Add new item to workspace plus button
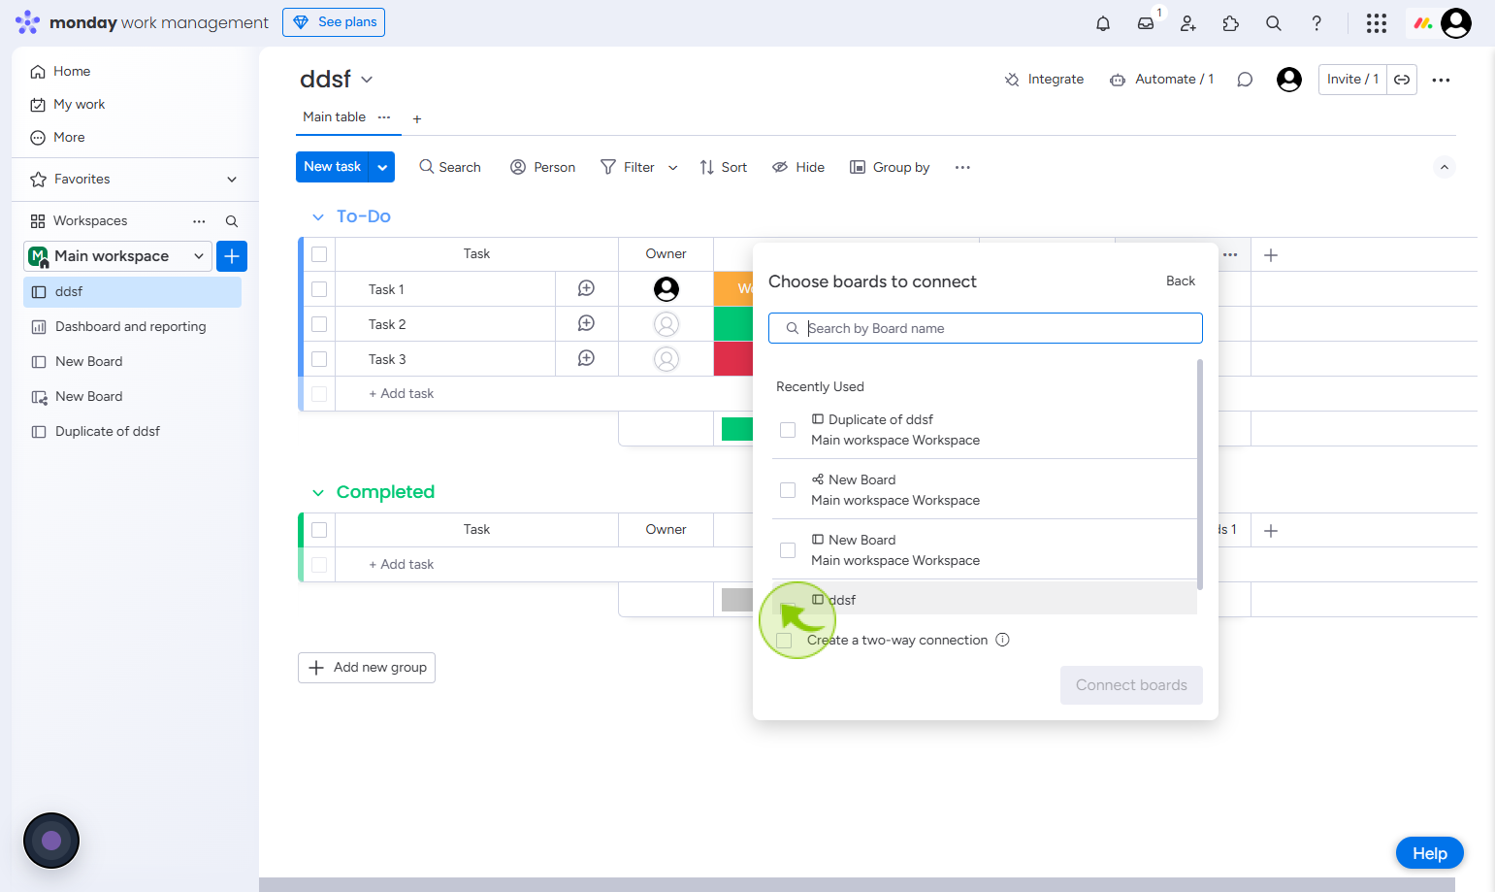Image resolution: width=1495 pixels, height=892 pixels. pos(232,256)
